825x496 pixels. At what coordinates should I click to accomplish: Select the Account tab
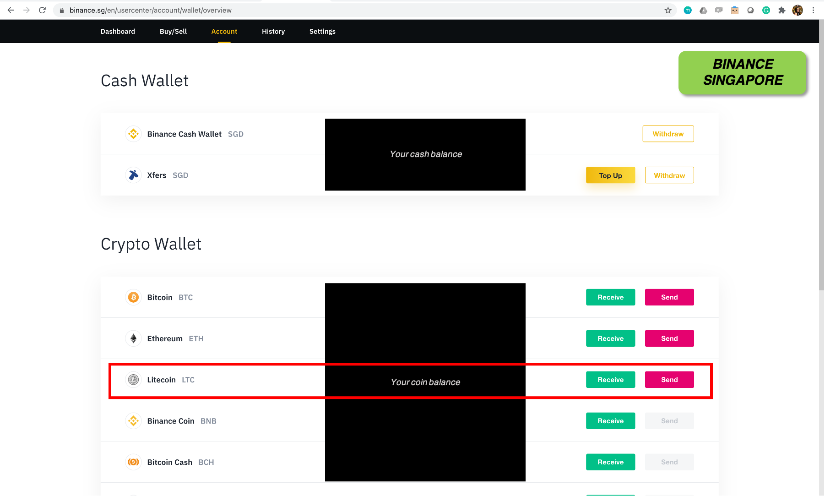pyautogui.click(x=224, y=32)
